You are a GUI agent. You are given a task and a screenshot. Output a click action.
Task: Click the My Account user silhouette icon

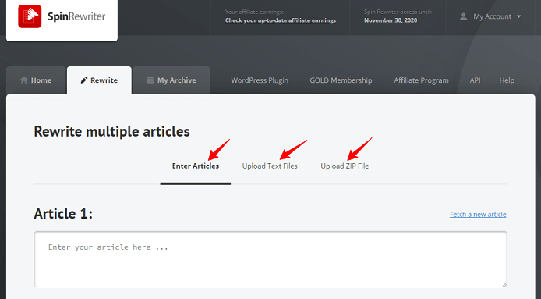[463, 16]
